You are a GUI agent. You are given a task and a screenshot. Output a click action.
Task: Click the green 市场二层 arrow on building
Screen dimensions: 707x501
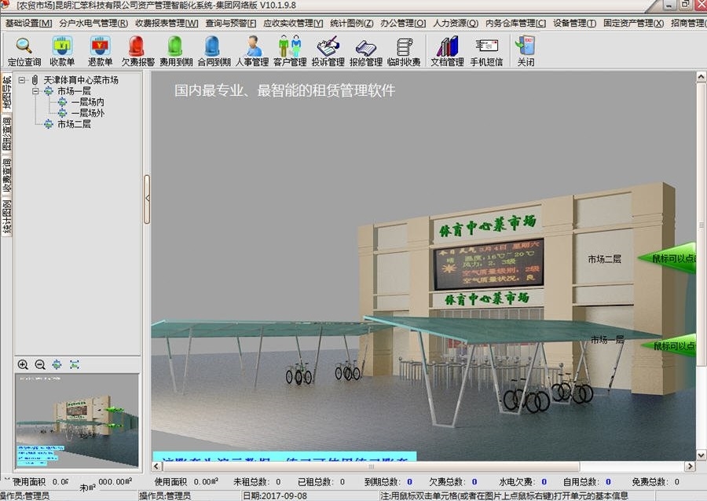point(672,258)
